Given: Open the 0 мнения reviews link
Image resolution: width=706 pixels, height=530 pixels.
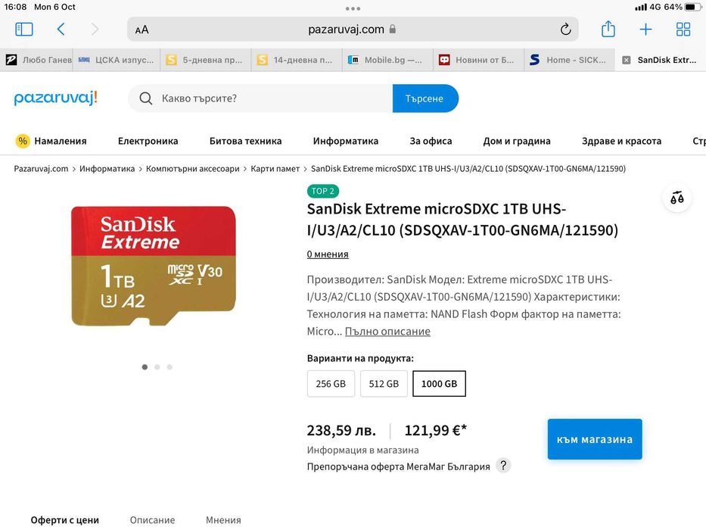Looking at the screenshot, I should 328,254.
